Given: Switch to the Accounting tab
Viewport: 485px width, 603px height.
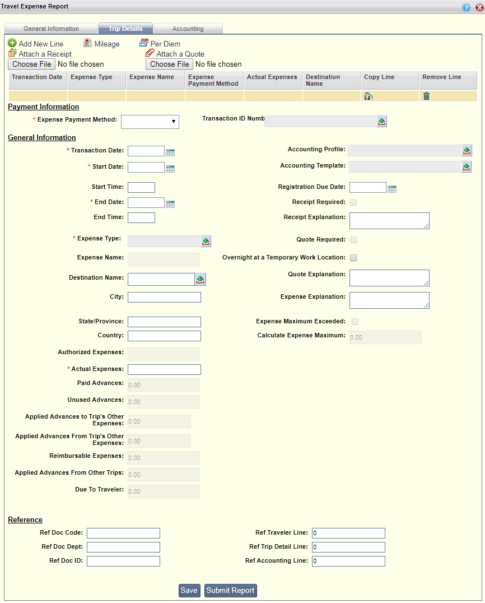Looking at the screenshot, I should click(188, 29).
